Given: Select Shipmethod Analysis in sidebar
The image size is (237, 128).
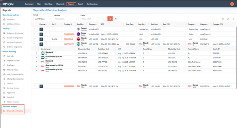Looking at the screenshot, I should (15, 111).
